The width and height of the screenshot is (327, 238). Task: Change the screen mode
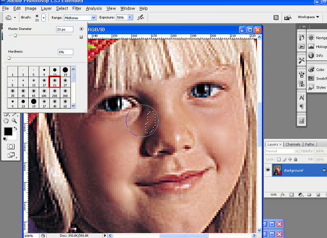tap(11, 155)
